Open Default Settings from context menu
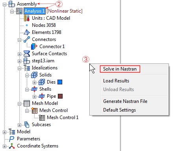 pyautogui.click(x=119, y=110)
